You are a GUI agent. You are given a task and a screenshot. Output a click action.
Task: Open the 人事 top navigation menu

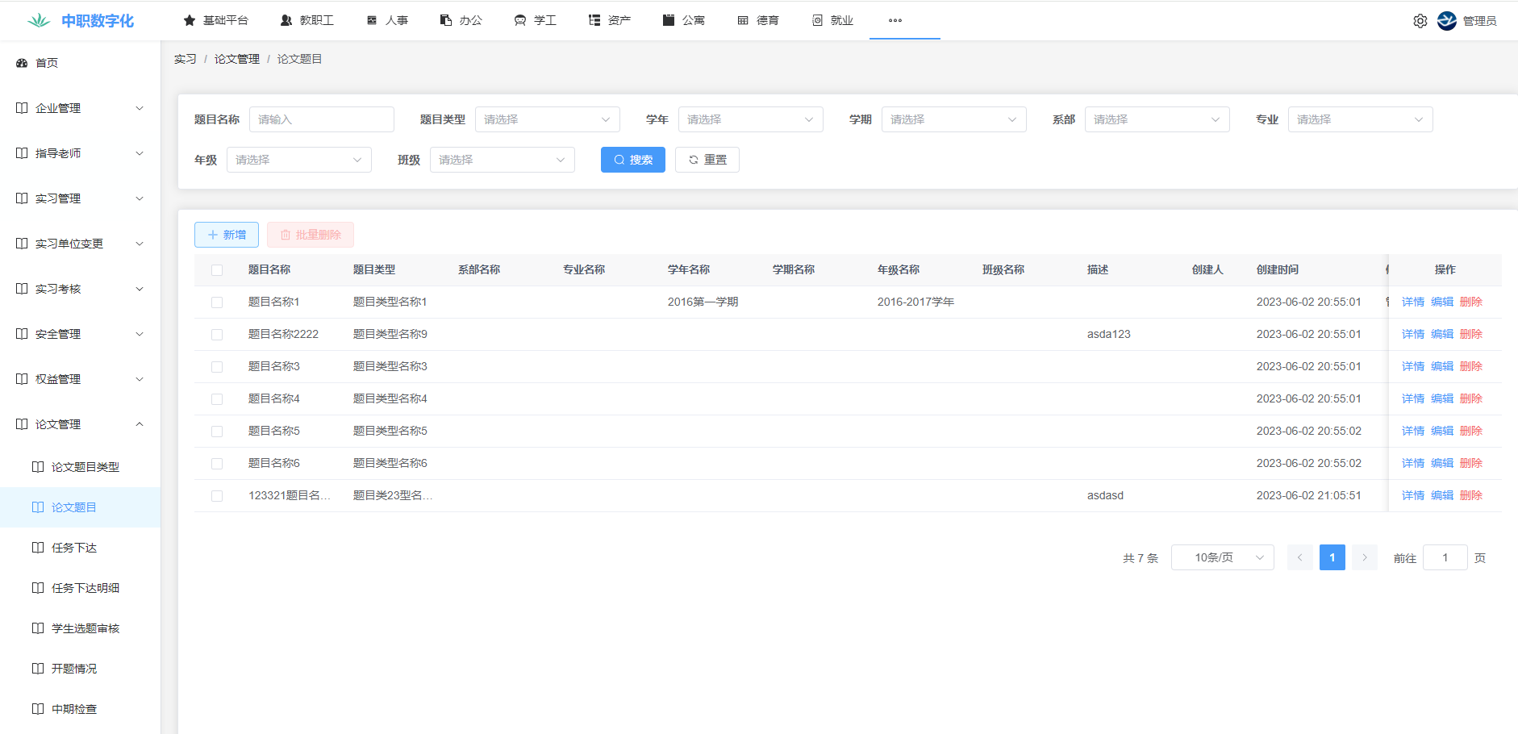(x=387, y=20)
